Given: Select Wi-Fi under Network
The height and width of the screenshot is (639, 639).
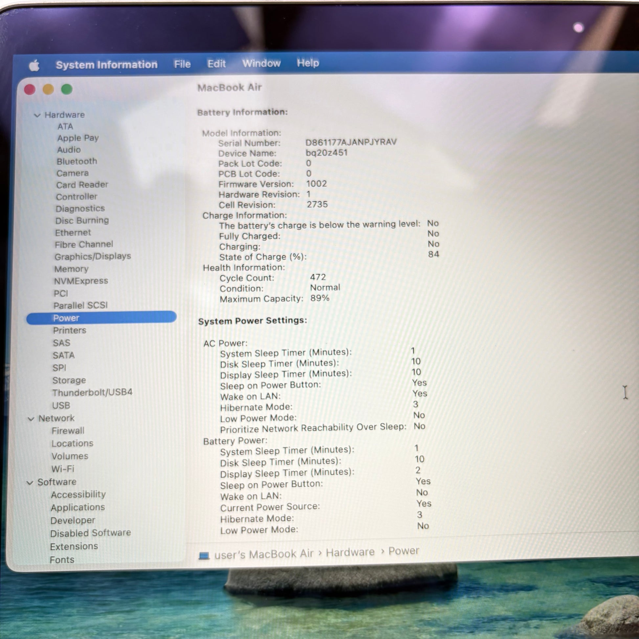Looking at the screenshot, I should pyautogui.click(x=63, y=469).
